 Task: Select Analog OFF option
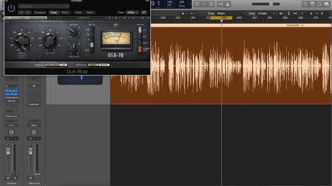pyautogui.click(x=63, y=65)
